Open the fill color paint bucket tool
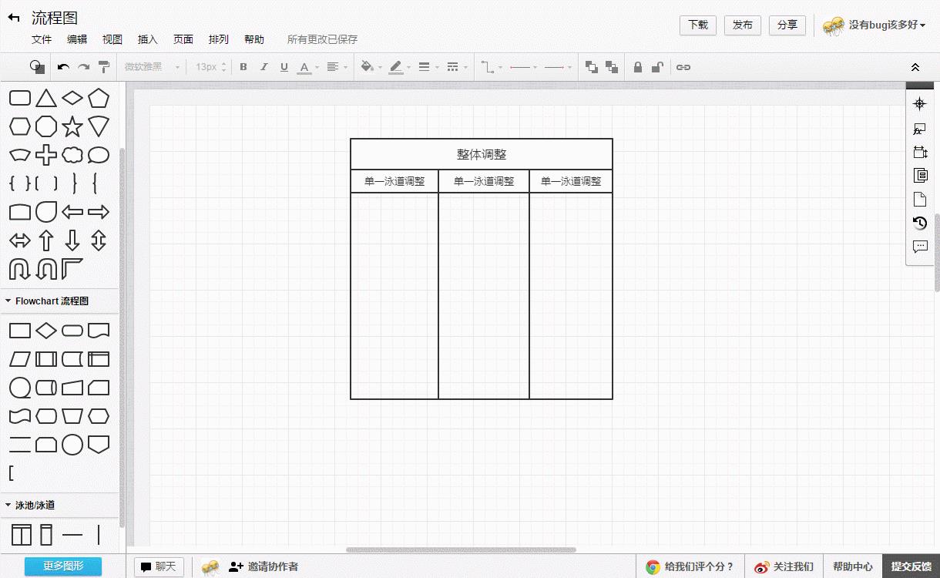This screenshot has width=940, height=578. point(367,67)
